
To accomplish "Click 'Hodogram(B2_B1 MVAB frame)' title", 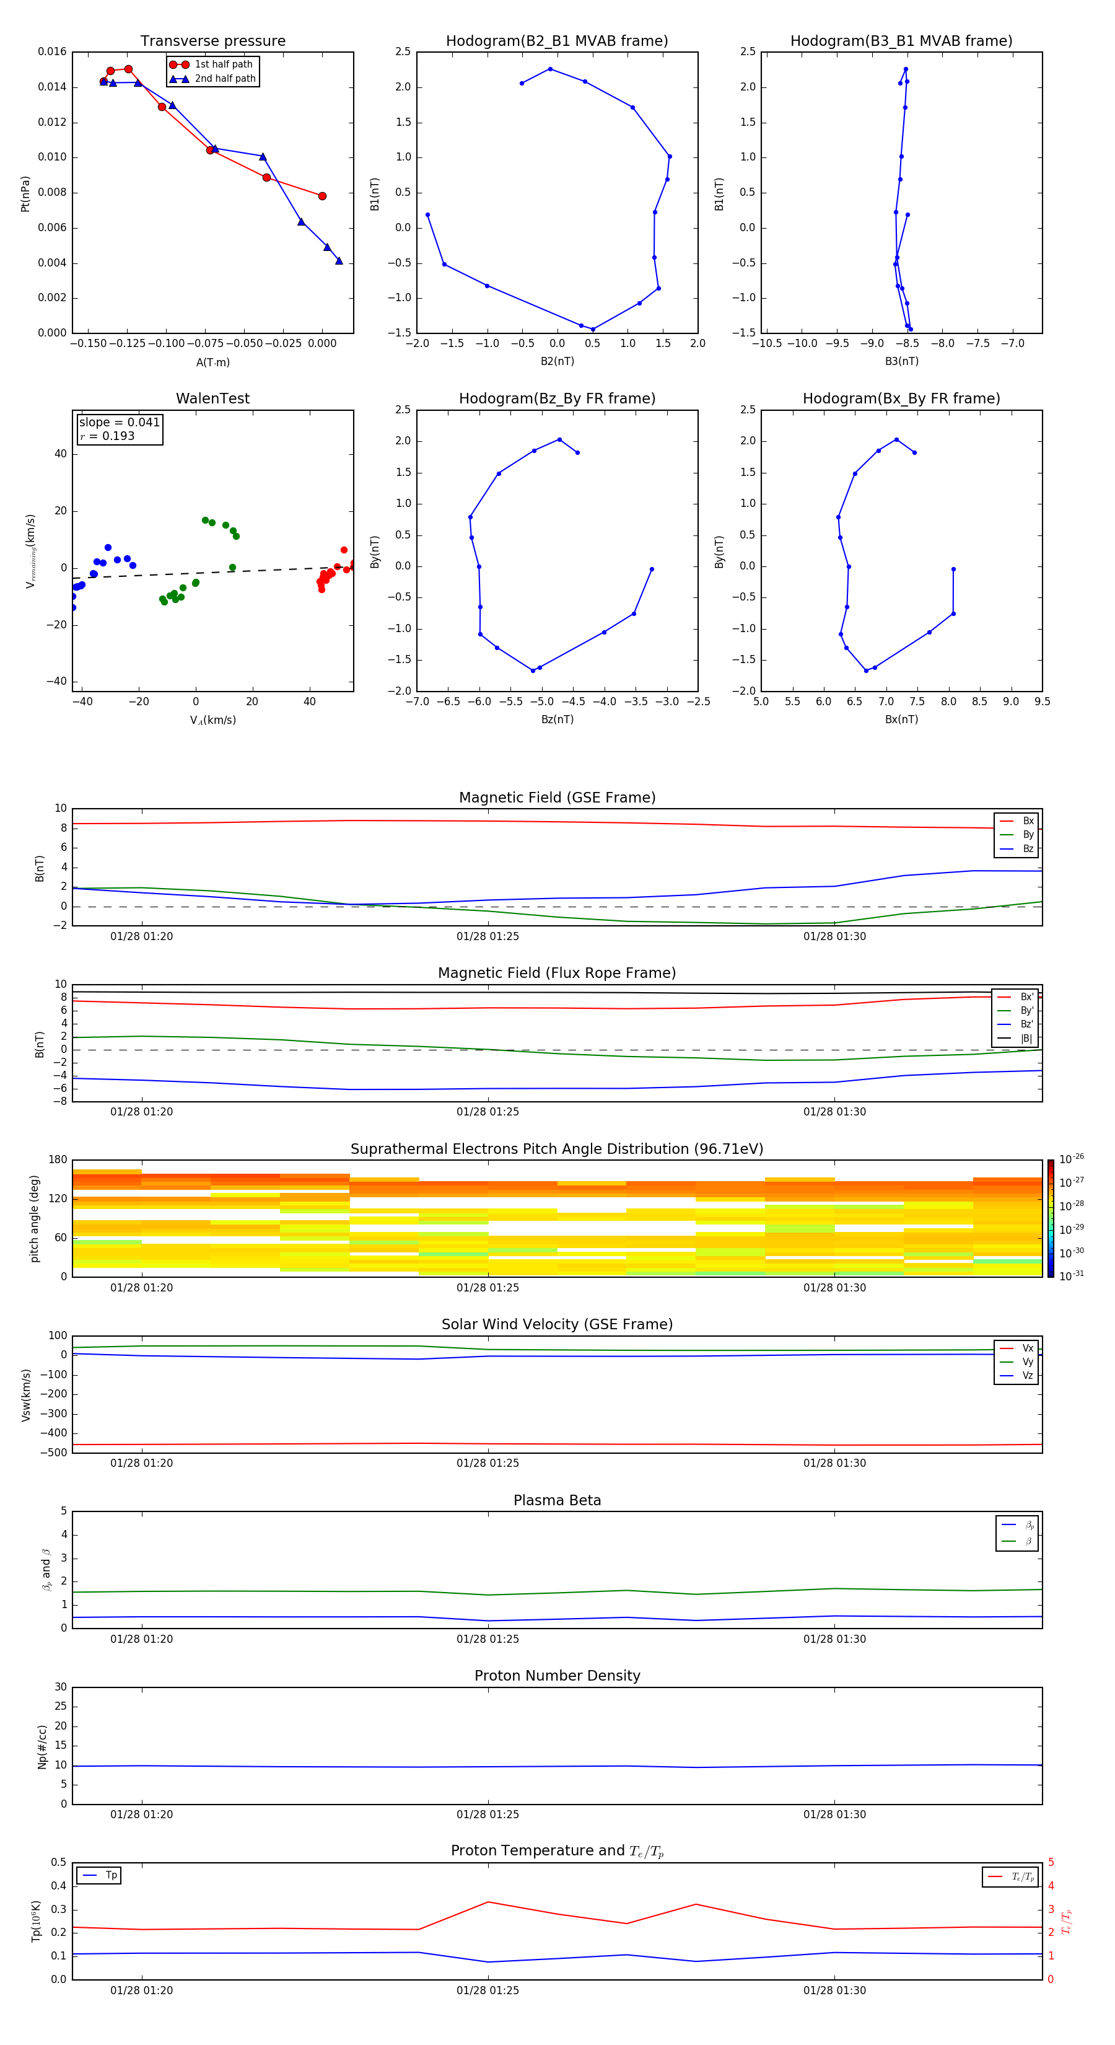I will (557, 40).
